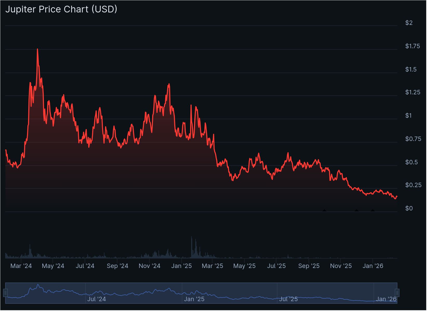Click the Jul '25 label on the main date axis
The image size is (427, 311).
[276, 266]
